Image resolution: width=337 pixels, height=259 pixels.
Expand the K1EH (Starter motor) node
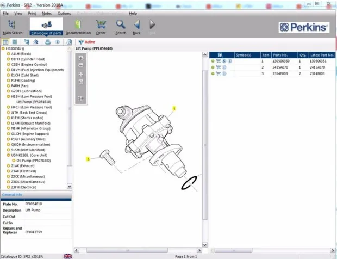click(8, 118)
